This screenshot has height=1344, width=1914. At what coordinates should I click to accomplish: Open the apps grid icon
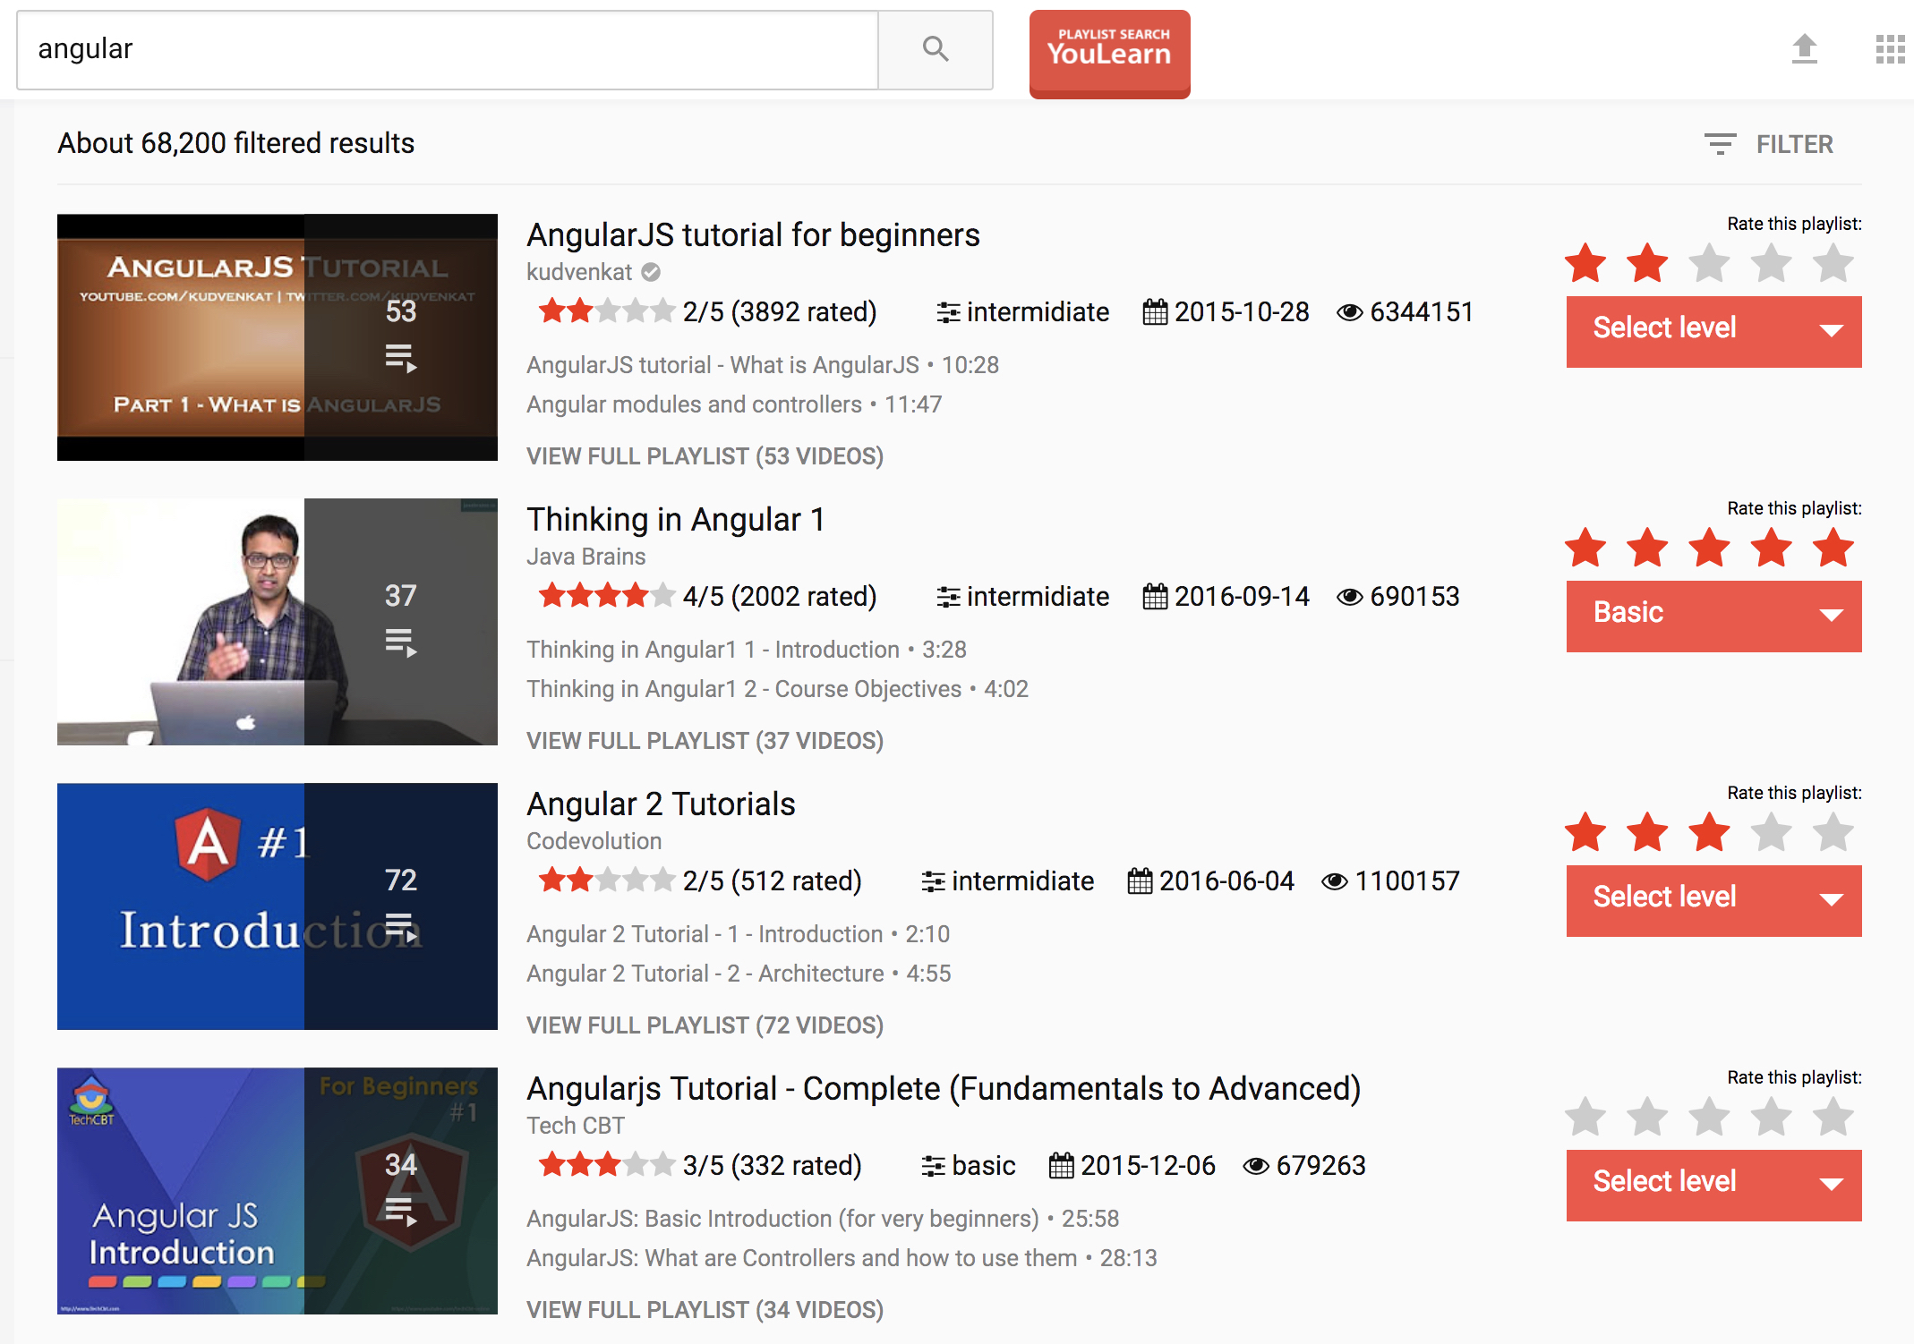pyautogui.click(x=1890, y=49)
